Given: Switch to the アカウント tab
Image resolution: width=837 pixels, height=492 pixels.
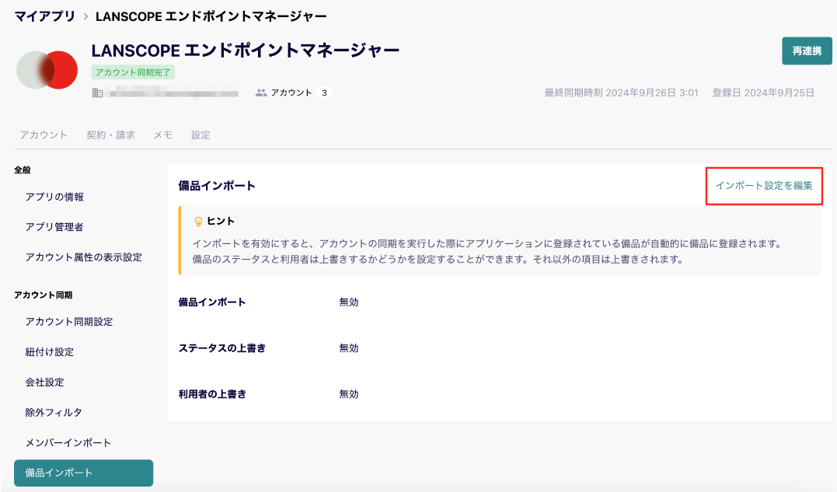Looking at the screenshot, I should click(x=44, y=135).
